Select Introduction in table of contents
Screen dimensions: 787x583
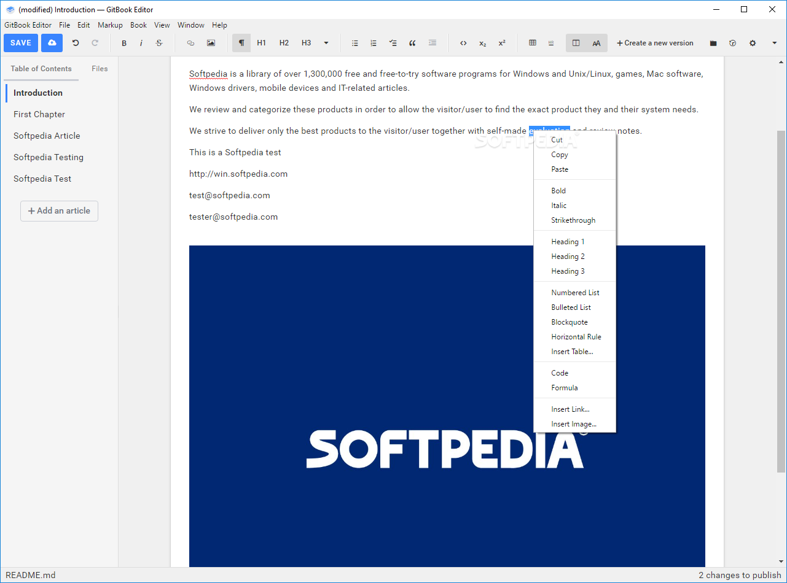click(x=38, y=93)
